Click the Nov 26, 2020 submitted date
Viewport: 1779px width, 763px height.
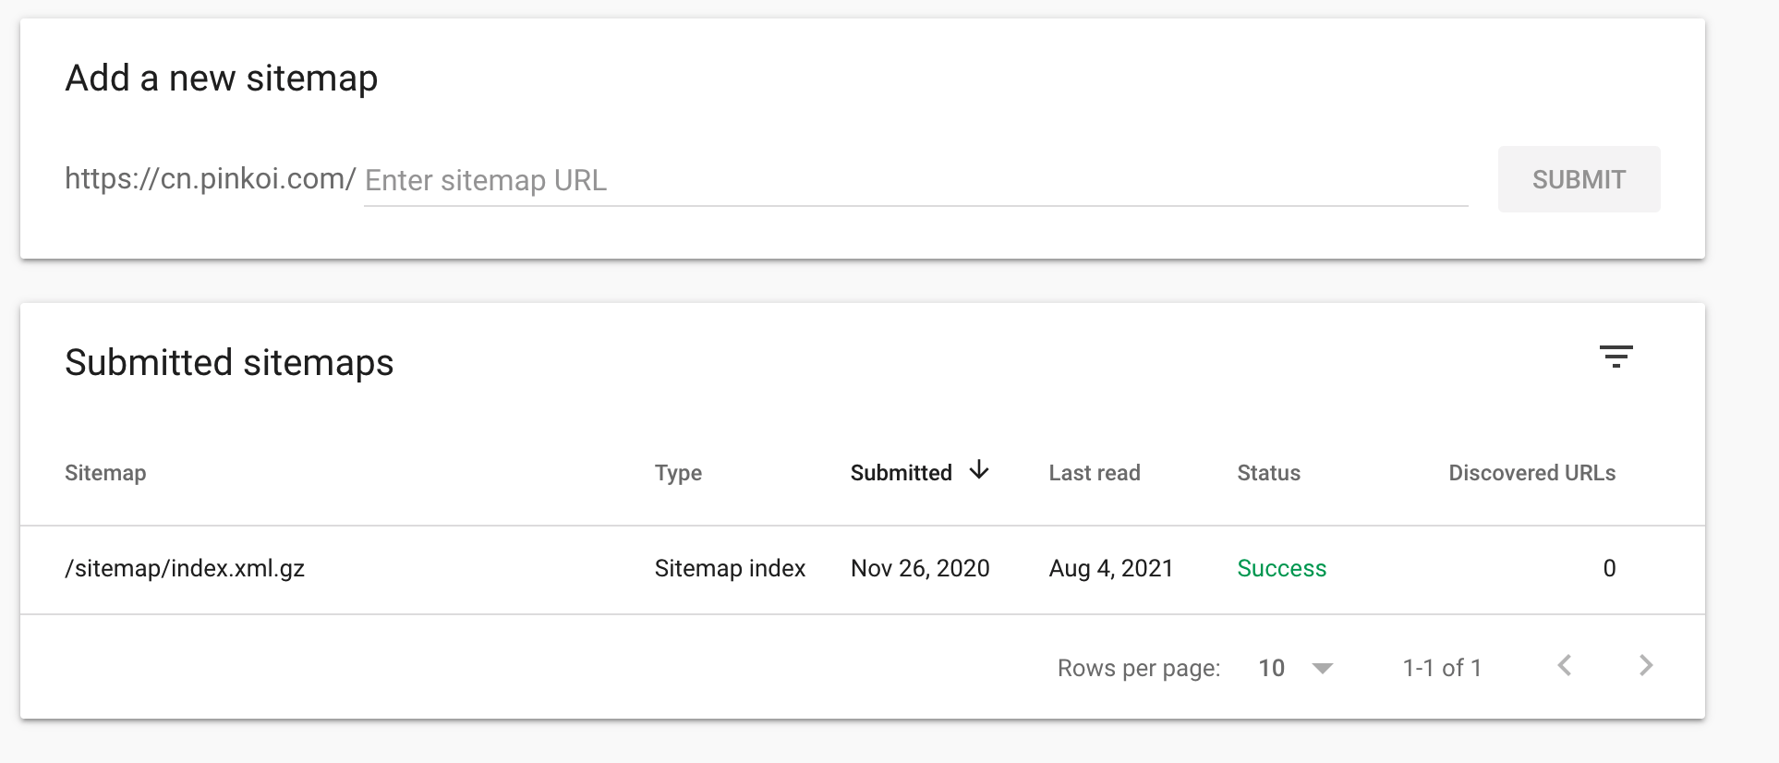[x=920, y=568]
